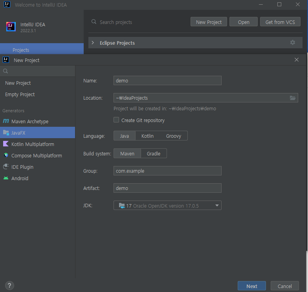
Task: Click the Group input field
Action: pyautogui.click(x=167, y=171)
